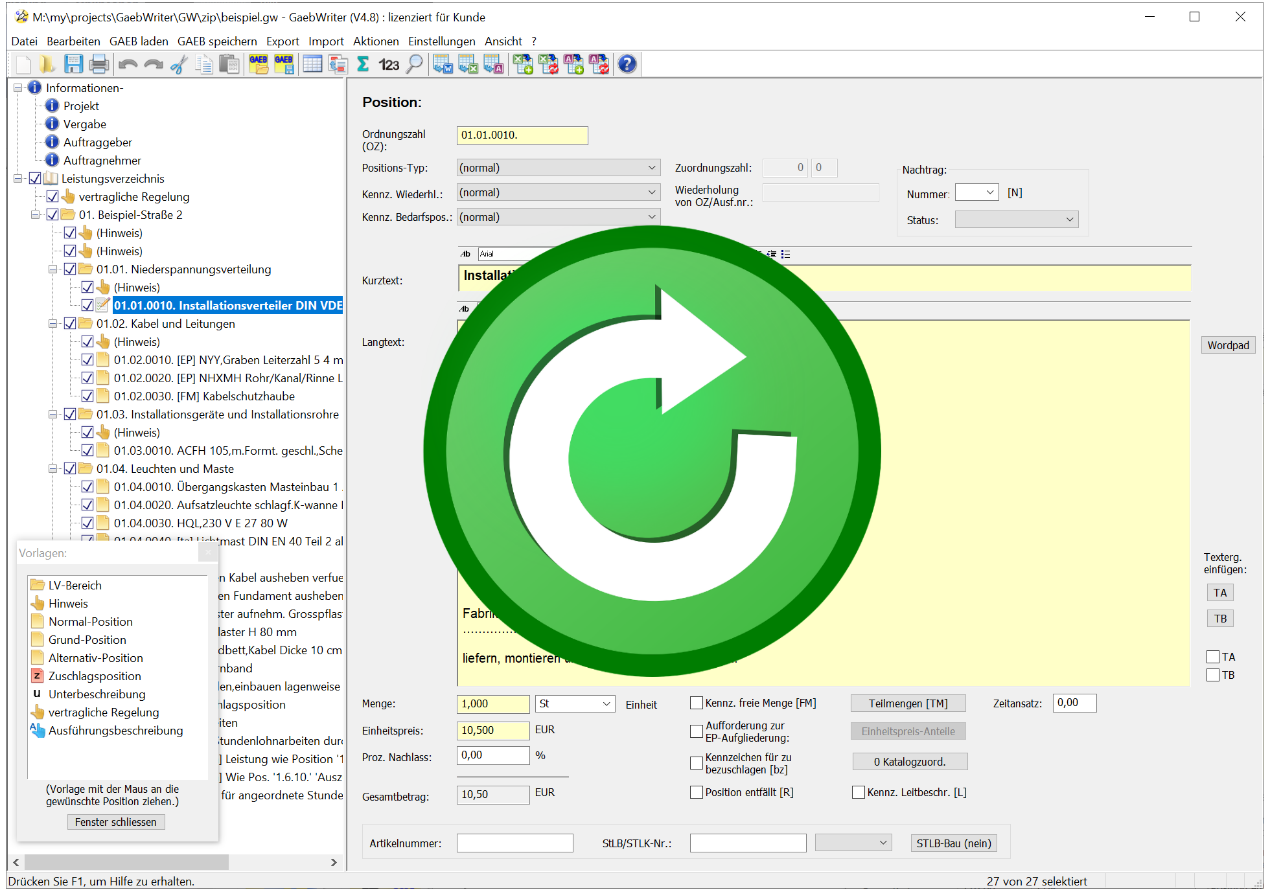
Task: Collapse the 01.01. Niederspannungsverteilung node
Action: tap(53, 269)
